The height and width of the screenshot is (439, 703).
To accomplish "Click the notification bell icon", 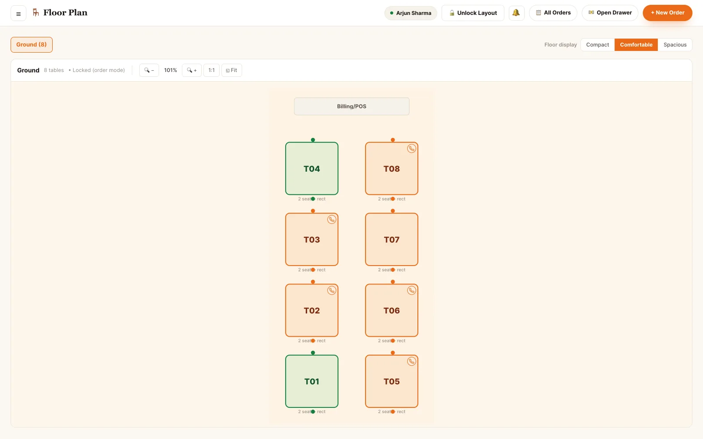I will [516, 13].
